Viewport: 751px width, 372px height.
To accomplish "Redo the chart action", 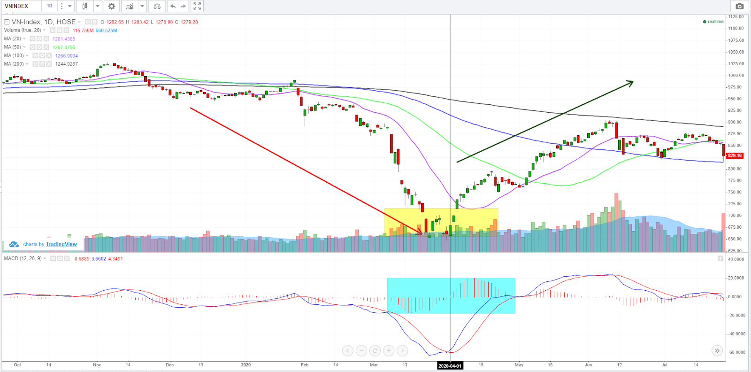I will point(183,6).
